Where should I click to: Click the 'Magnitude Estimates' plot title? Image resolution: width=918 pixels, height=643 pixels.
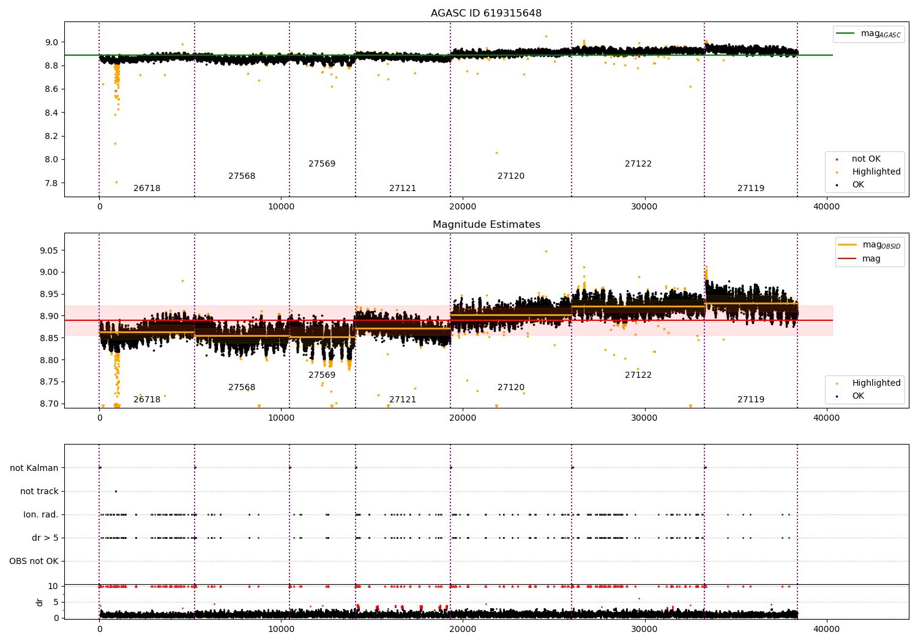pyautogui.click(x=486, y=225)
